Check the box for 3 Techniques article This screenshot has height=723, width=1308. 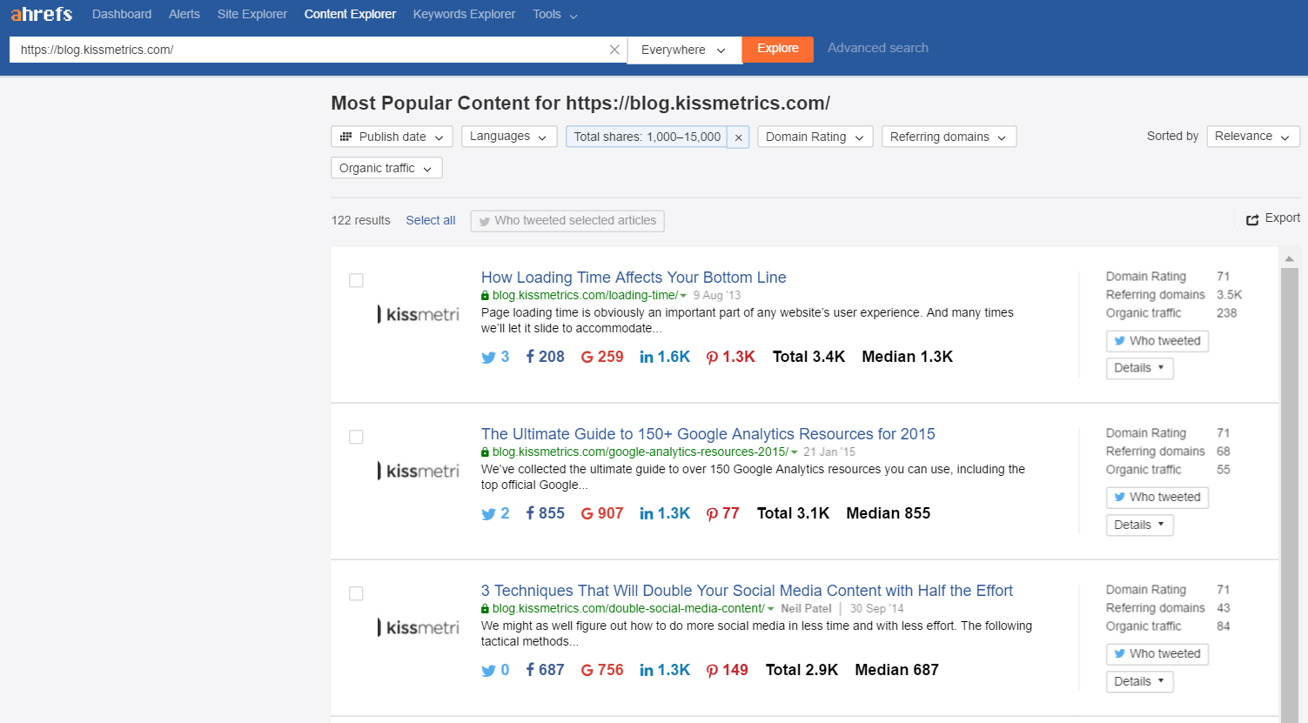coord(356,593)
